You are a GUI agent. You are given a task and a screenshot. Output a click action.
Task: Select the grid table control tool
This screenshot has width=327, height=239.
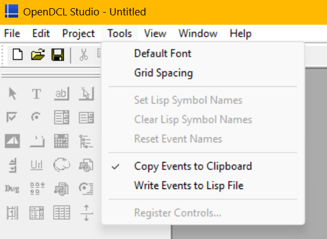(62, 213)
